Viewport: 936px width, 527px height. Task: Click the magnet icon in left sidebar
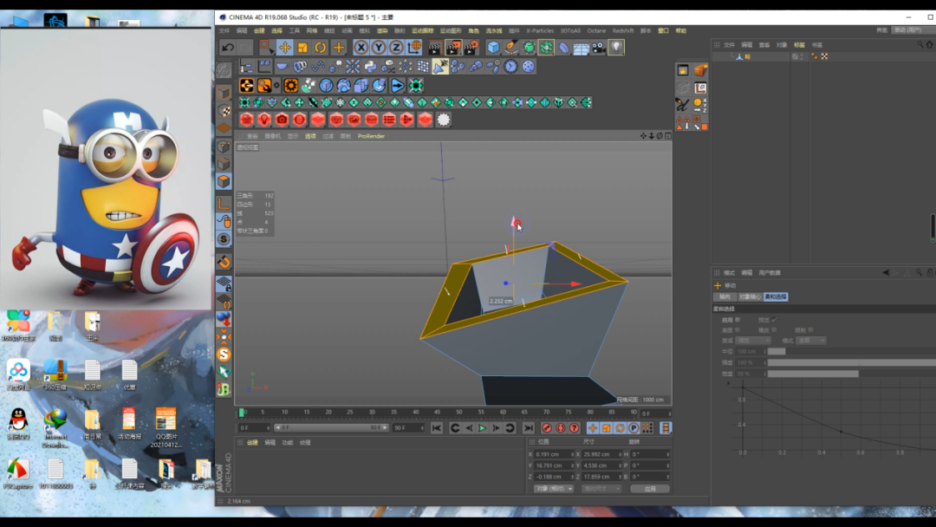click(224, 262)
